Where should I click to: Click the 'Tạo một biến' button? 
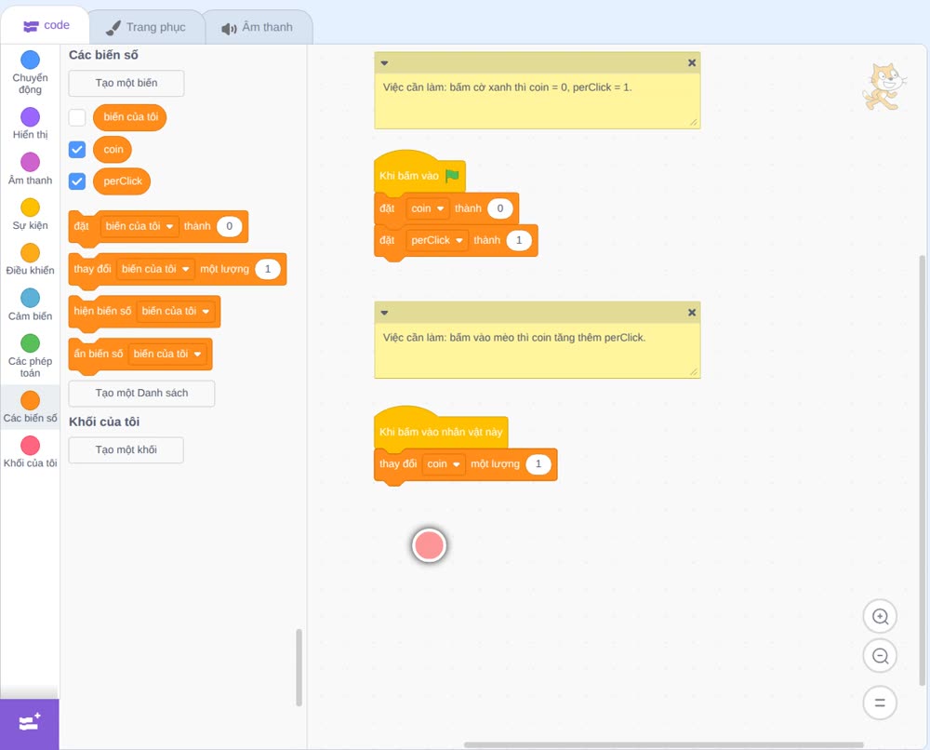click(126, 83)
